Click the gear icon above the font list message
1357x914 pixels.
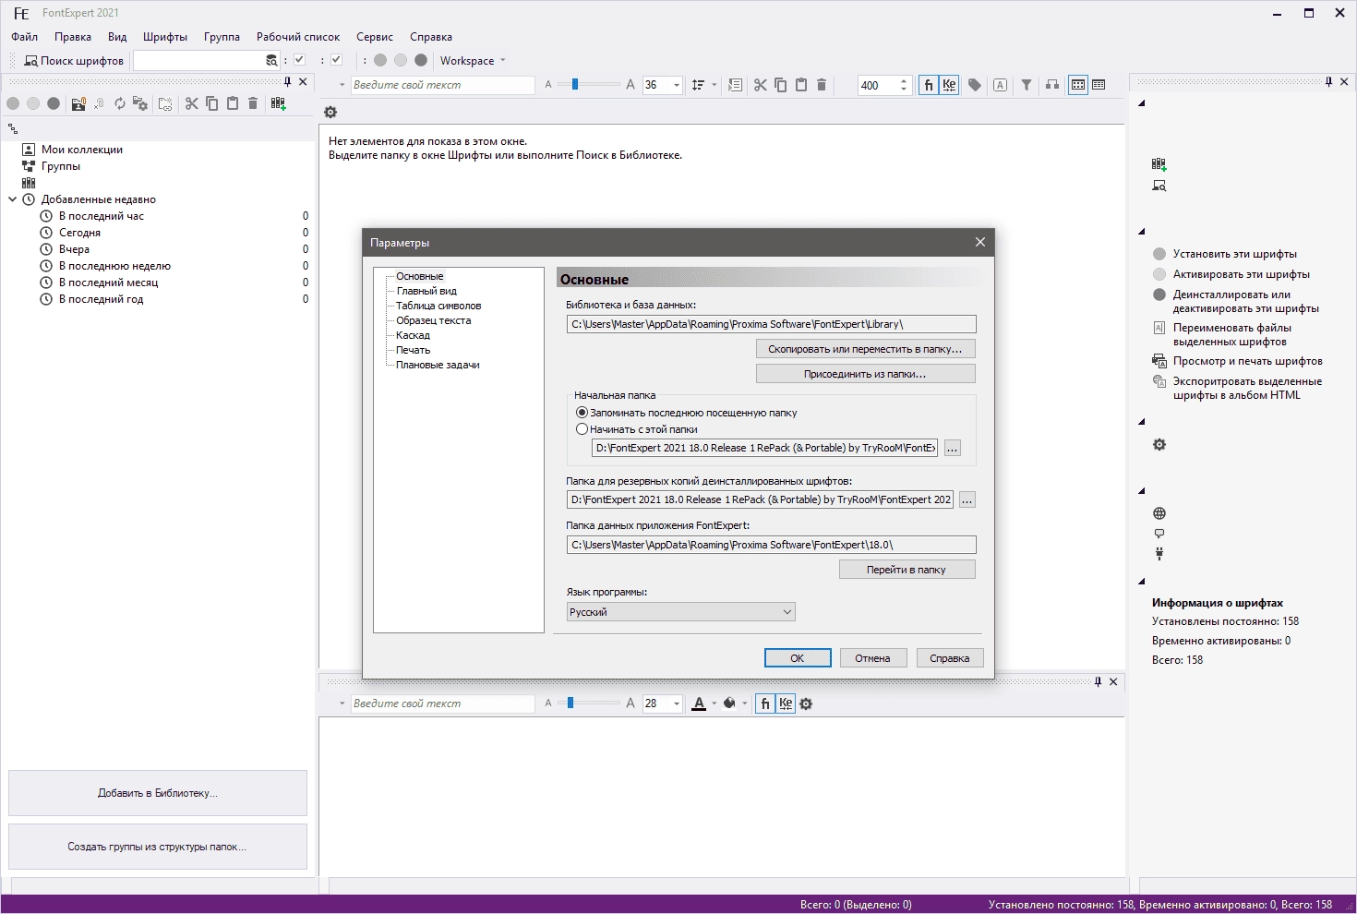pyautogui.click(x=330, y=112)
